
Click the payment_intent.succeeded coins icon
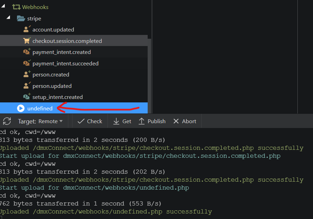(x=27, y=63)
